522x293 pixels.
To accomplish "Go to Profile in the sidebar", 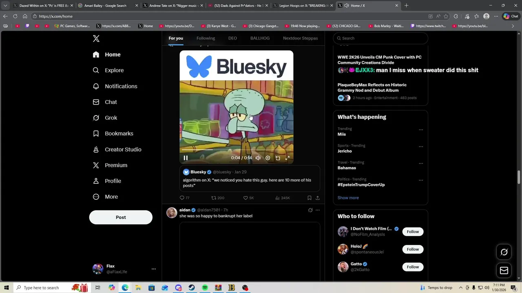I will [107, 181].
